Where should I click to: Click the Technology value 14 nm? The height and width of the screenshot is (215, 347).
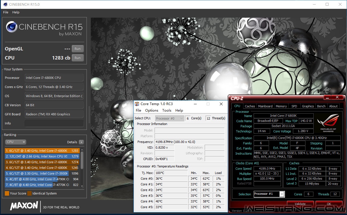click(x=261, y=131)
